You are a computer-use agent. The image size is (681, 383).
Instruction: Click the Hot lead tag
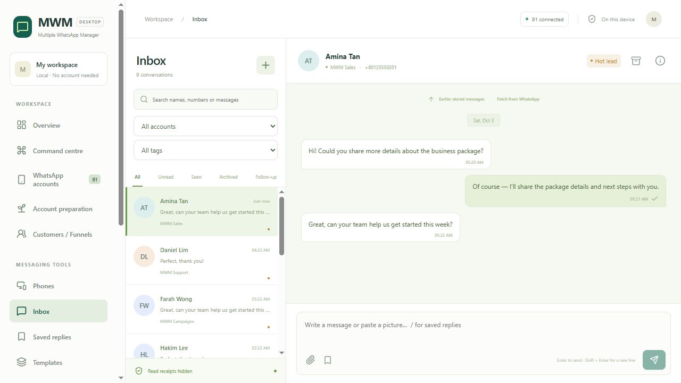604,61
